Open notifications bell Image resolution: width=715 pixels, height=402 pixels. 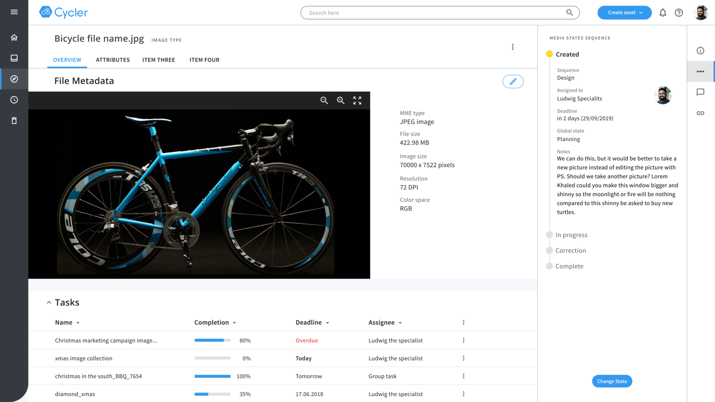pyautogui.click(x=662, y=13)
